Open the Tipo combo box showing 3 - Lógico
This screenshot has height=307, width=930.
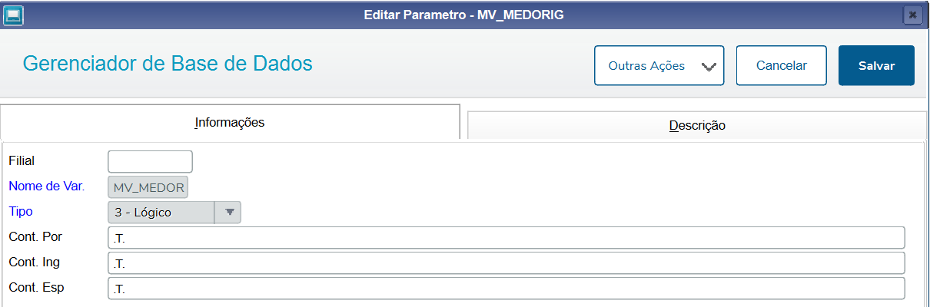[174, 212]
